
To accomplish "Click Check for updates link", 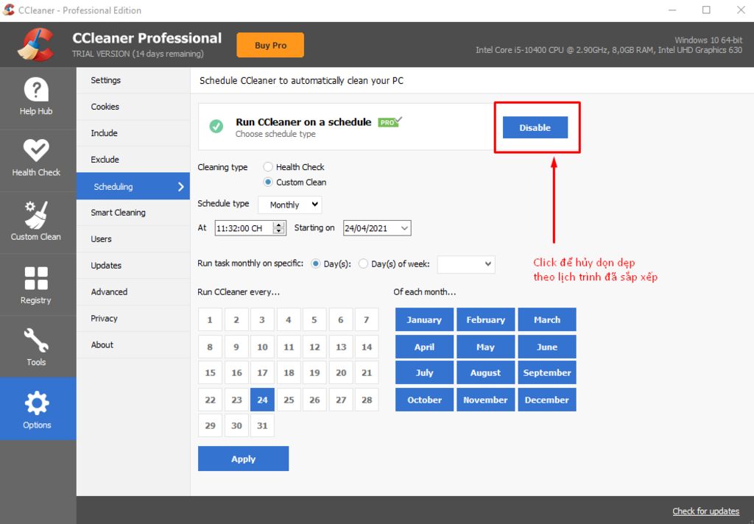I will point(705,511).
